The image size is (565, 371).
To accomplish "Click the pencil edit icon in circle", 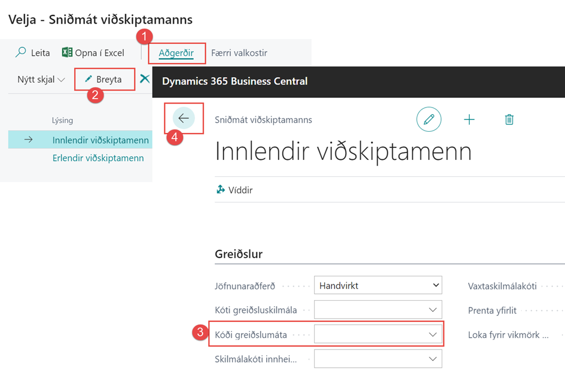I will point(429,119).
